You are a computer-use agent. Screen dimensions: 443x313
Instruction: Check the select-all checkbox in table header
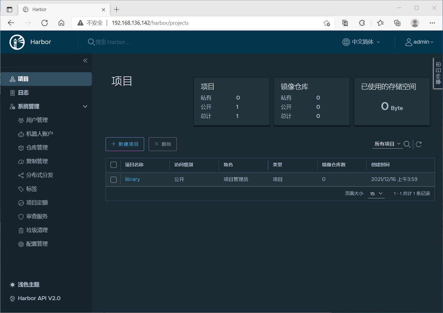(x=113, y=165)
